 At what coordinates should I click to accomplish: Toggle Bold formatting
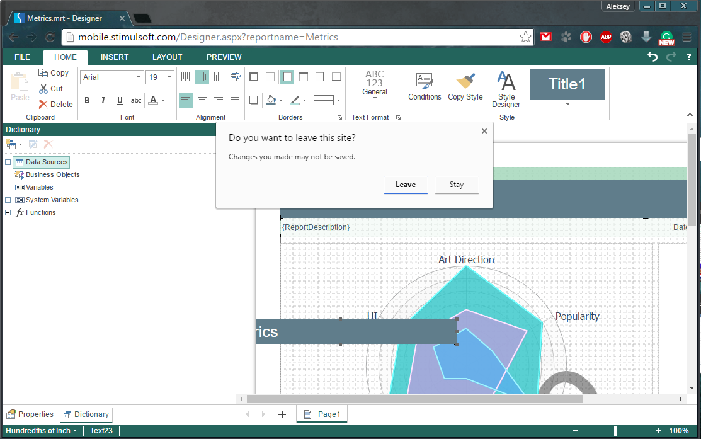tap(87, 100)
